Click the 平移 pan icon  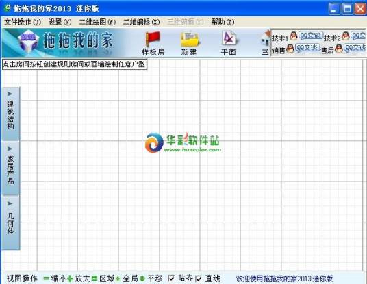(x=142, y=279)
